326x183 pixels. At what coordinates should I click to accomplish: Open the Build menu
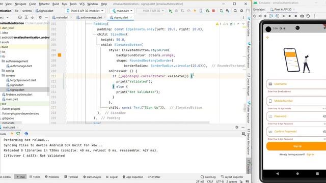click(56, 4)
